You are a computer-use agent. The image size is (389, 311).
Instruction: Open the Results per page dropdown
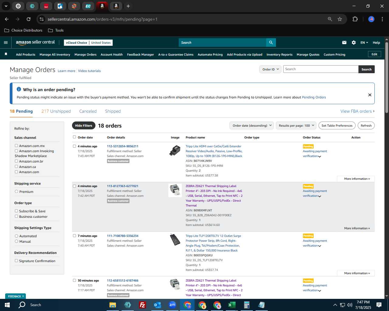[296, 125]
